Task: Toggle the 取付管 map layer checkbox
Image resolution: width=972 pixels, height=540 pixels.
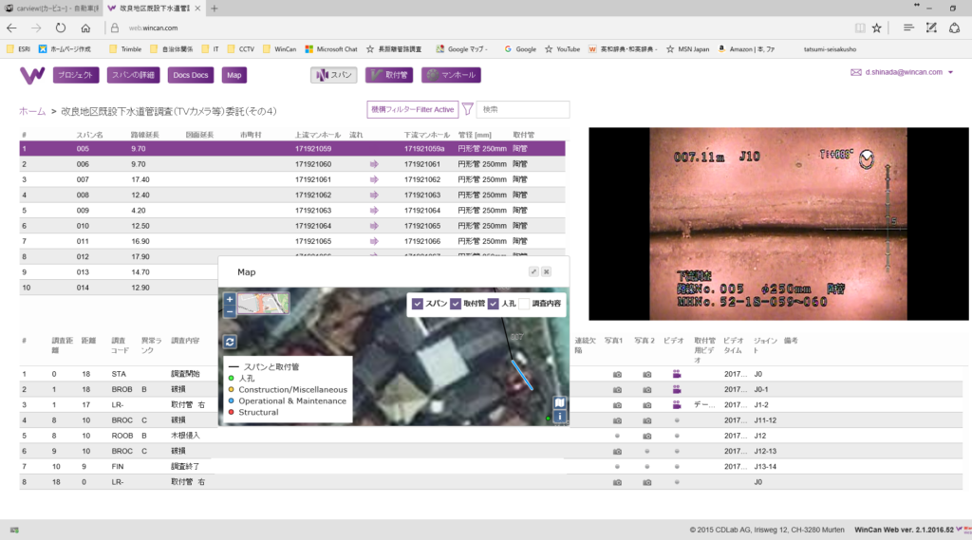Action: coord(456,304)
